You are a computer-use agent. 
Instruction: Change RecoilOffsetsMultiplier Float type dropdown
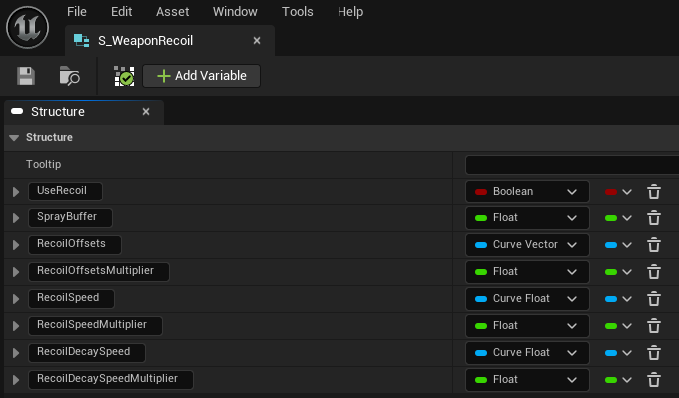point(527,272)
